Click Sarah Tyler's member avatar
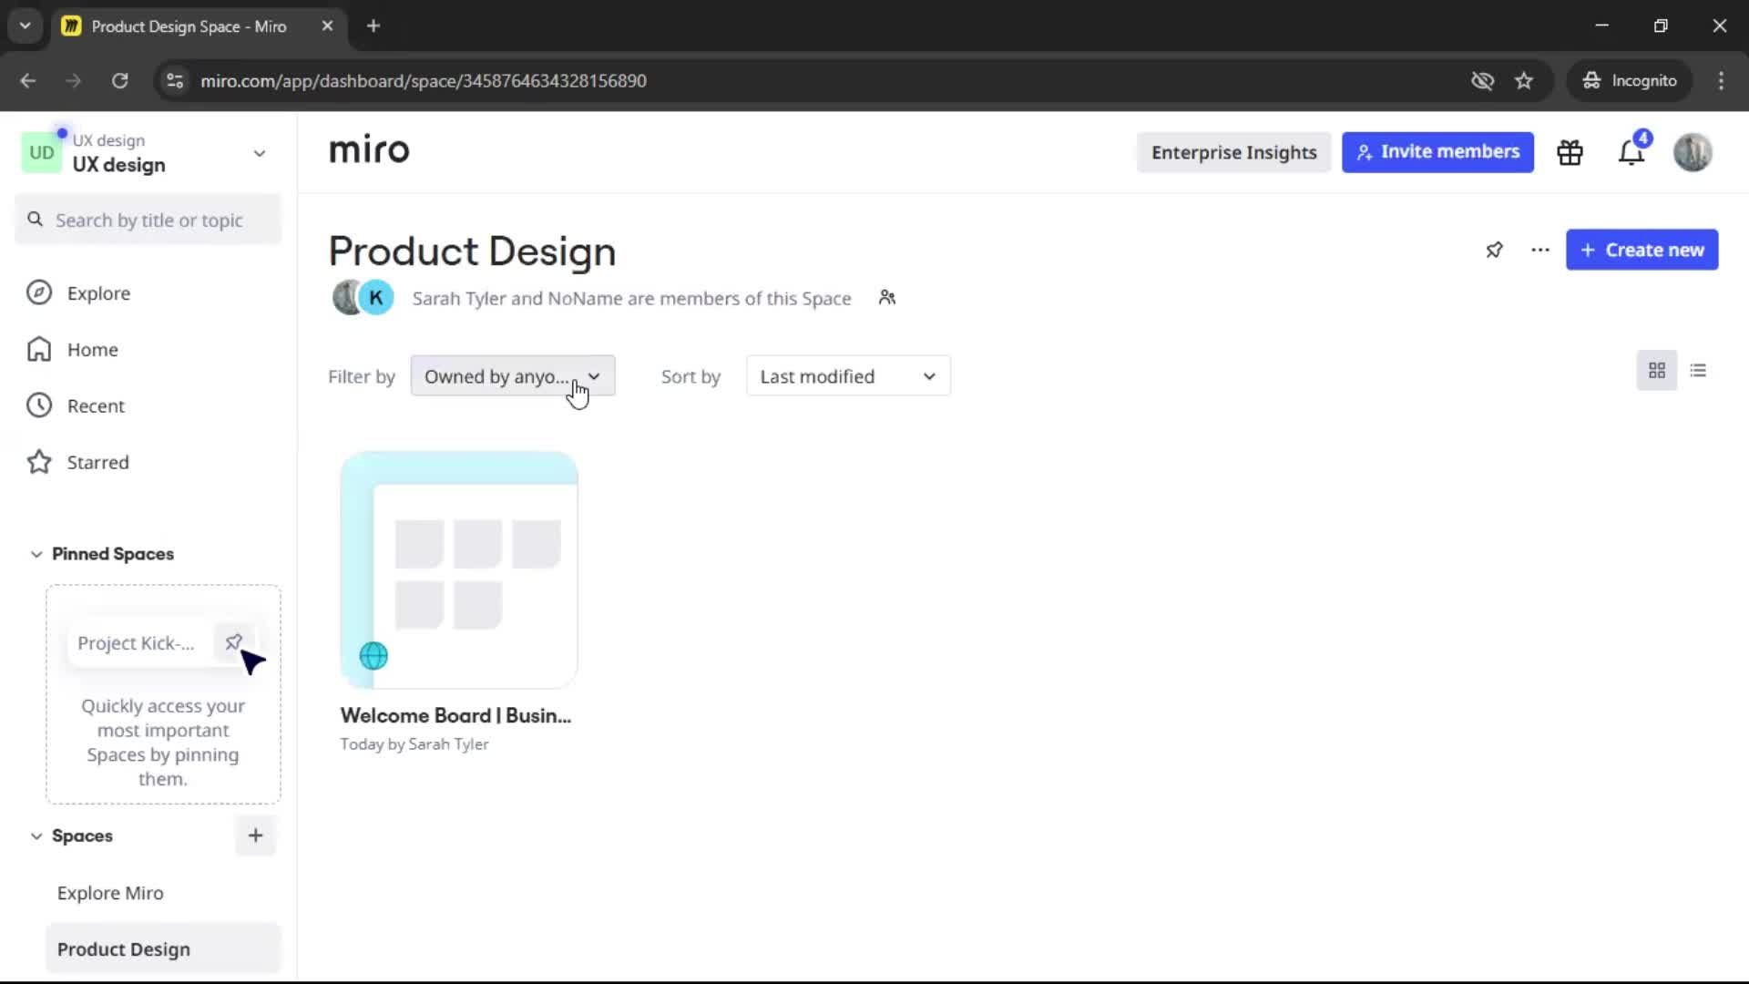This screenshot has width=1749, height=984. coord(345,298)
